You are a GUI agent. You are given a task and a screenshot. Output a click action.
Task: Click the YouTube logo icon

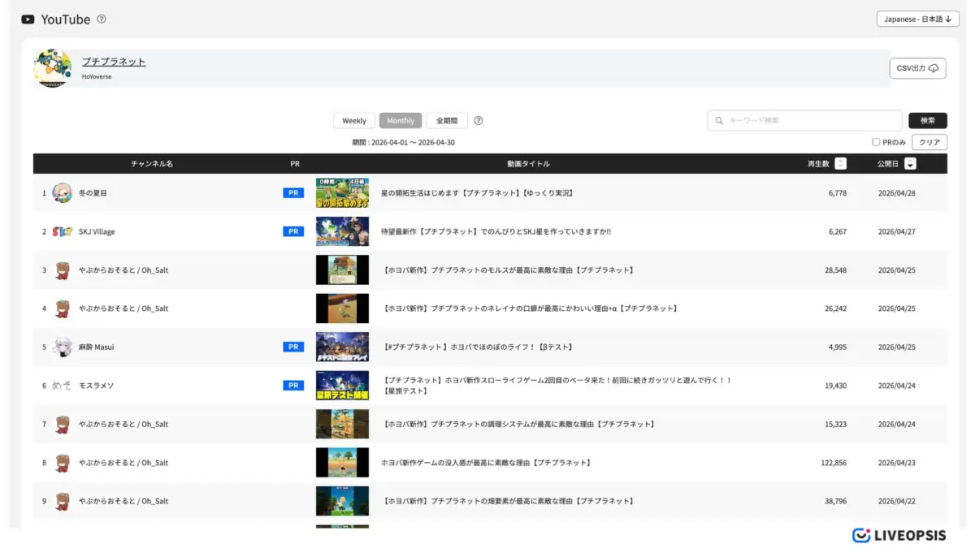coord(28,19)
